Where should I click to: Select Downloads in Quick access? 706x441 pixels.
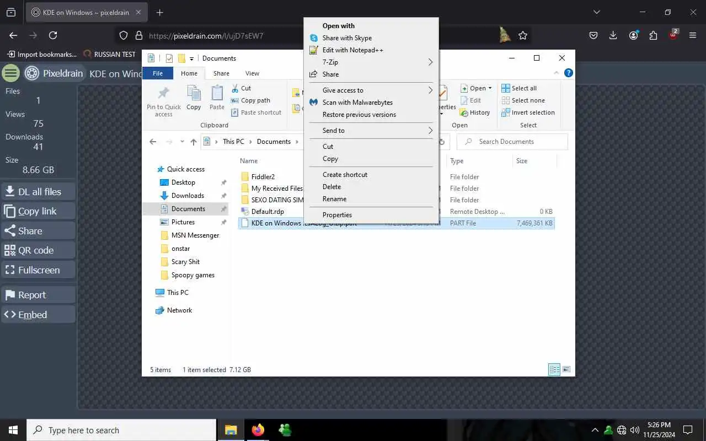click(x=188, y=196)
